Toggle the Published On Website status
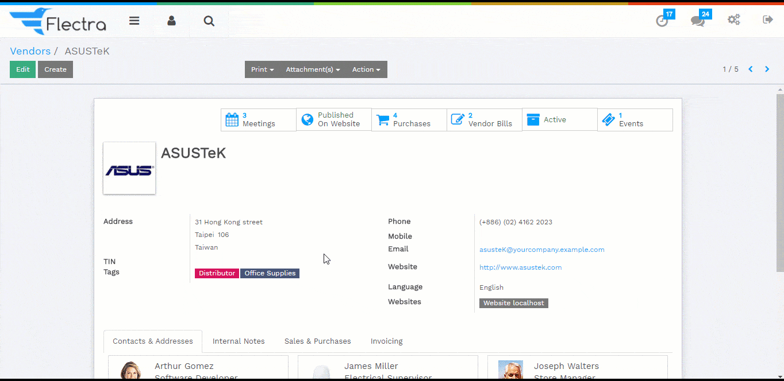The height and width of the screenshot is (381, 784). click(333, 119)
